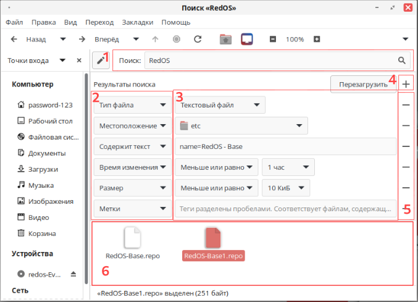
Task: Reload the current view with the refresh icon
Action: (x=198, y=40)
